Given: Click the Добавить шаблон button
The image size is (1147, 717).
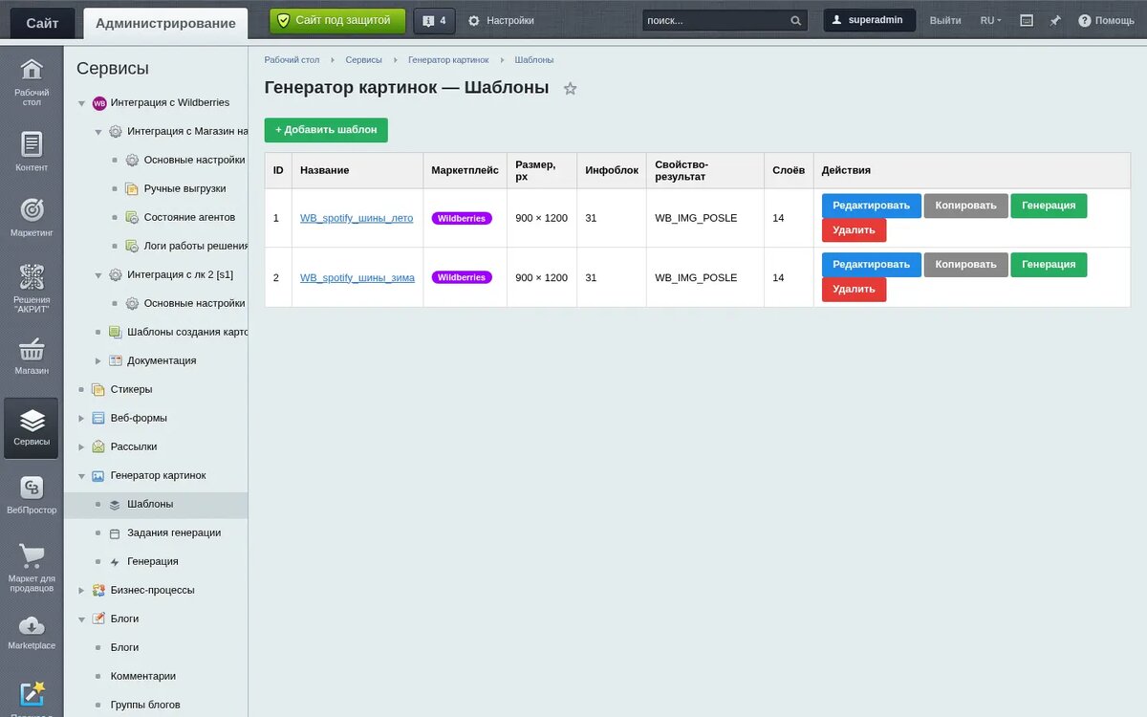Looking at the screenshot, I should coord(326,130).
